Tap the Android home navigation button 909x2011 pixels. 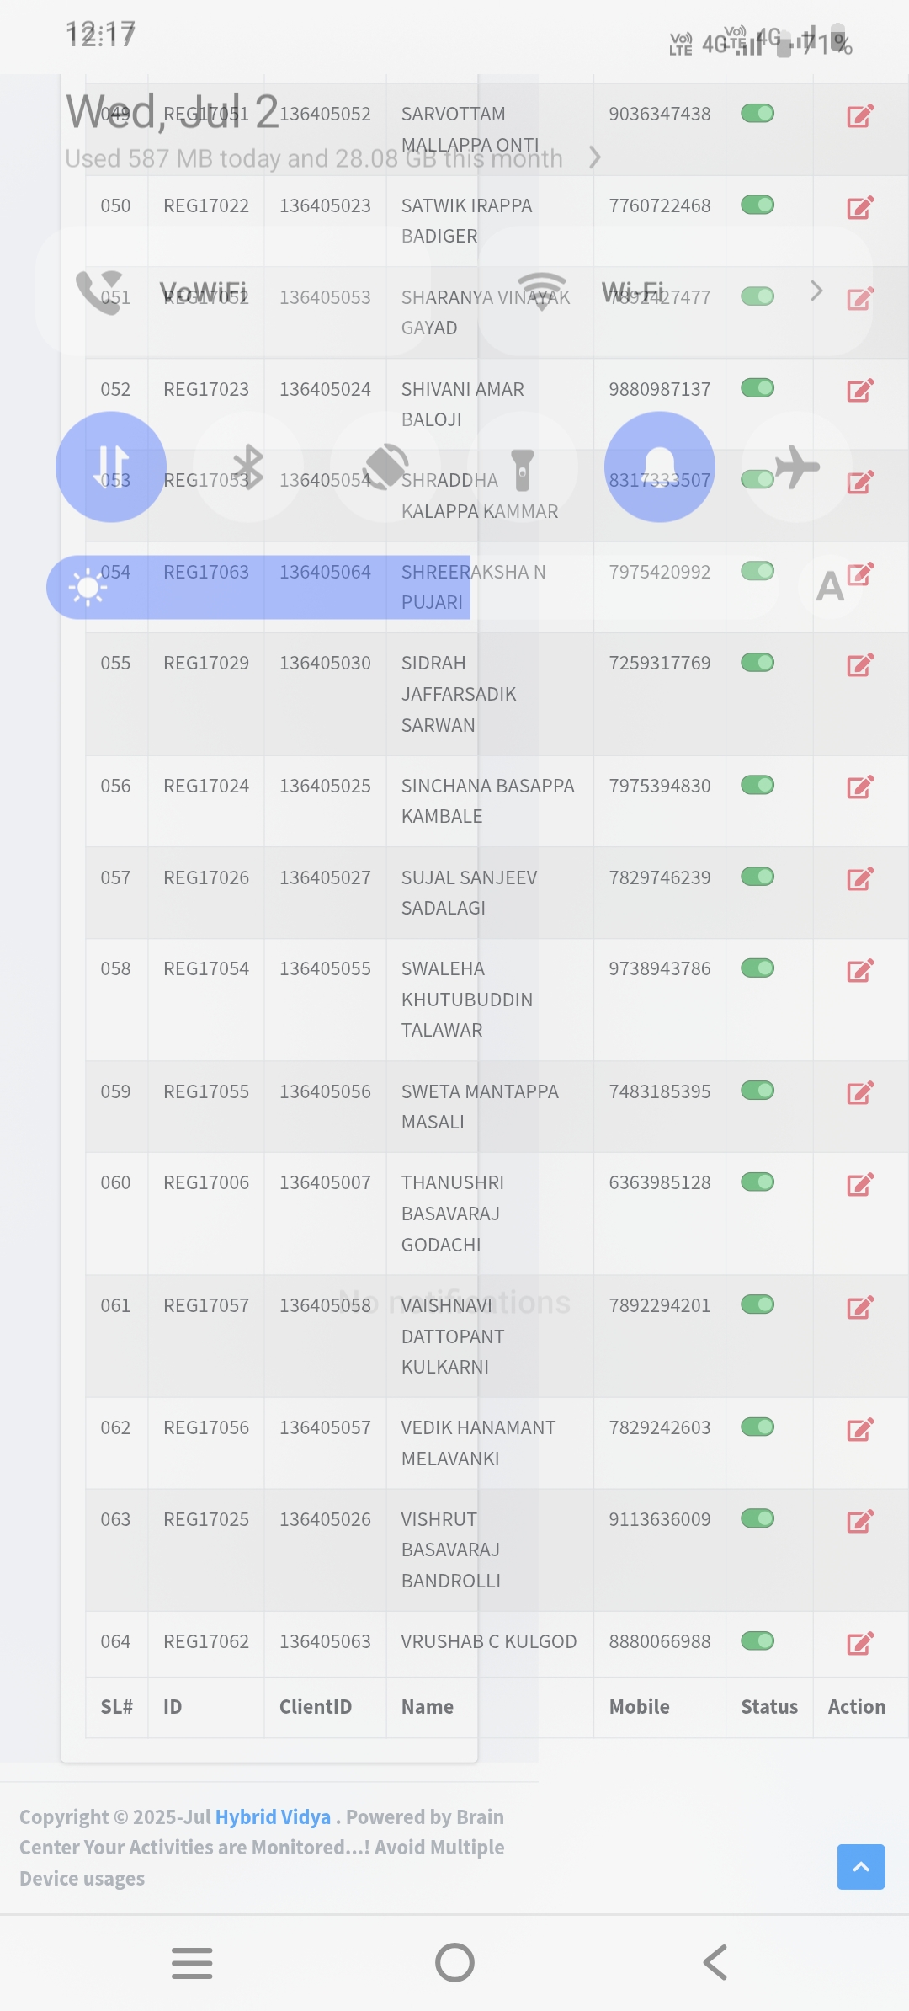(454, 1963)
